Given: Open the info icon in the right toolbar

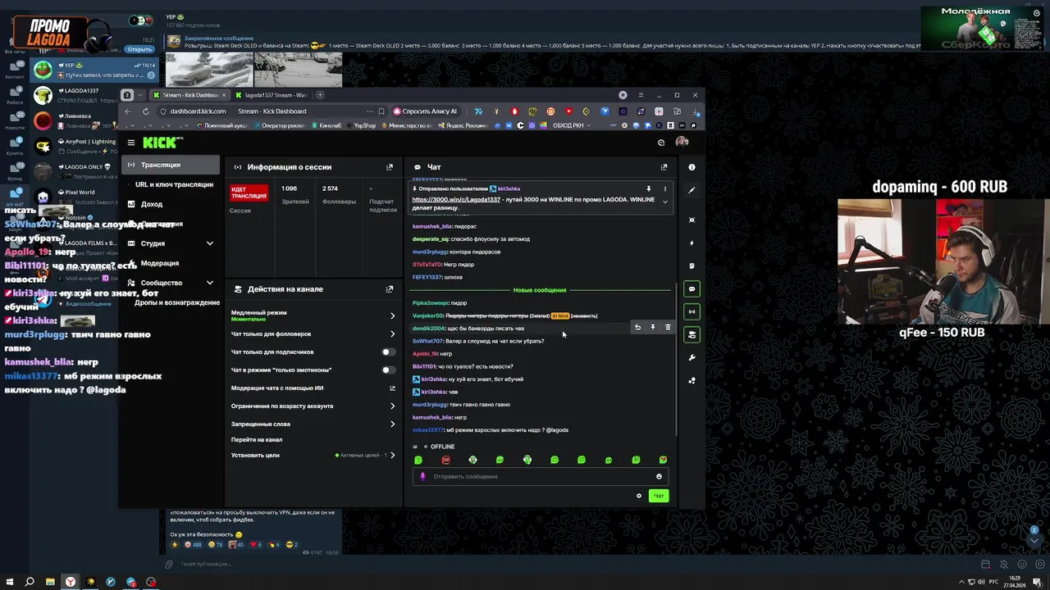Looking at the screenshot, I should coord(692,167).
